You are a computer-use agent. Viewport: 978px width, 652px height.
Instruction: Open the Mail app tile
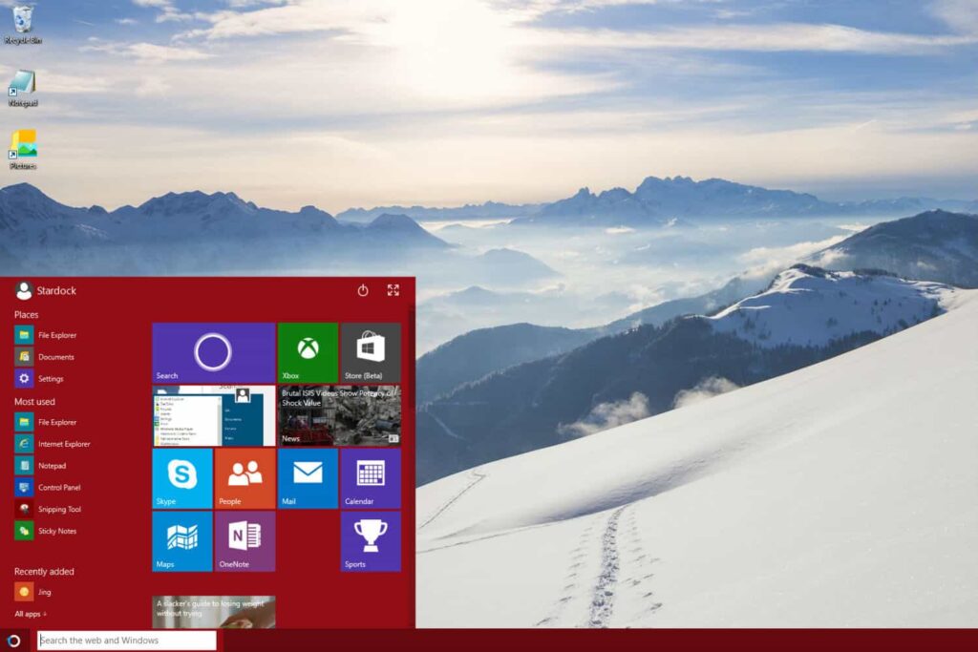(307, 478)
